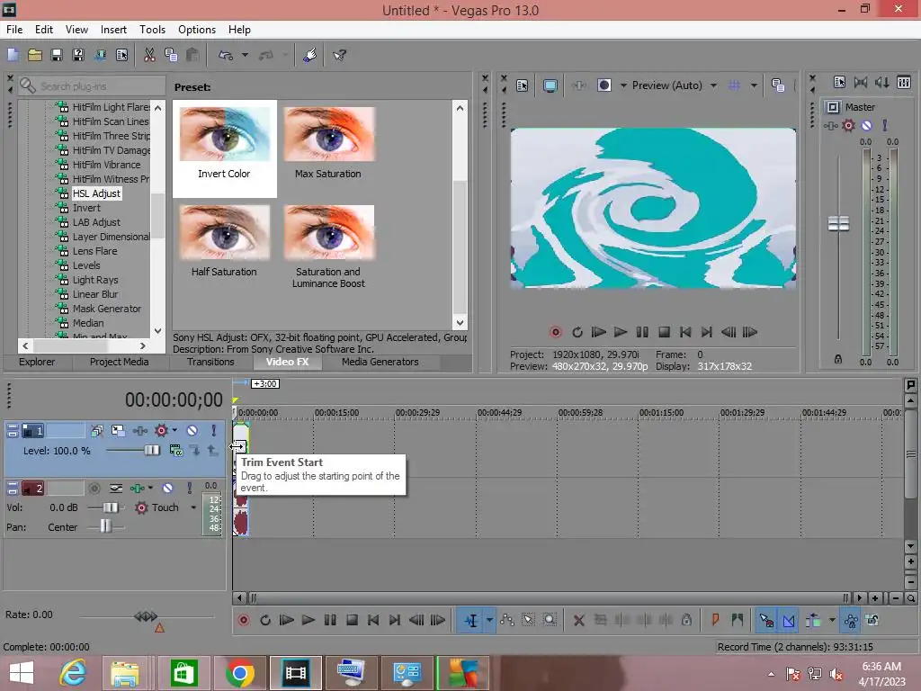This screenshot has width=921, height=691.
Task: Open Google Chrome from the taskbar
Action: (239, 673)
